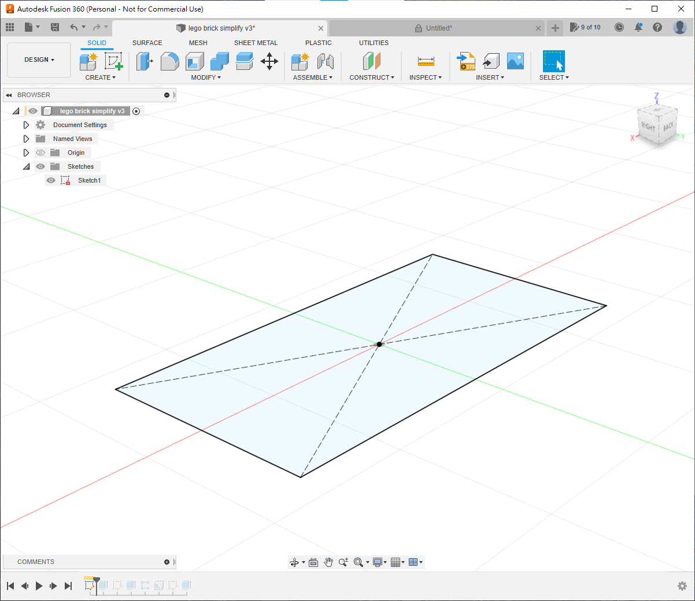Expand the Document Settings node
695x601 pixels.
coord(26,125)
